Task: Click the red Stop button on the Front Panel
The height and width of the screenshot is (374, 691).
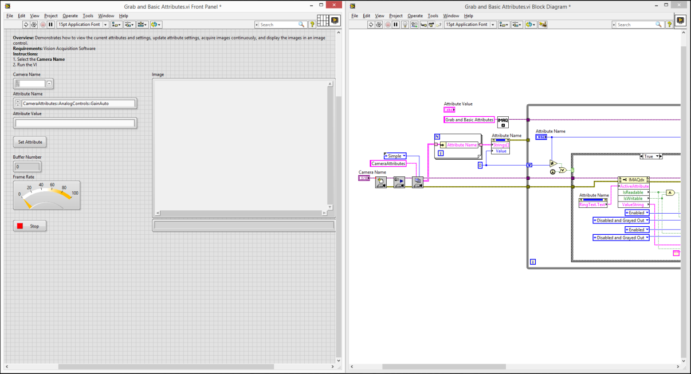Action: click(x=30, y=226)
